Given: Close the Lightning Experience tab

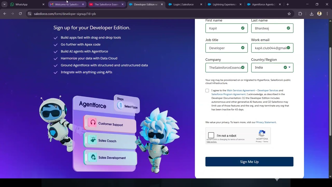Looking at the screenshot, I should pyautogui.click(x=241, y=4).
